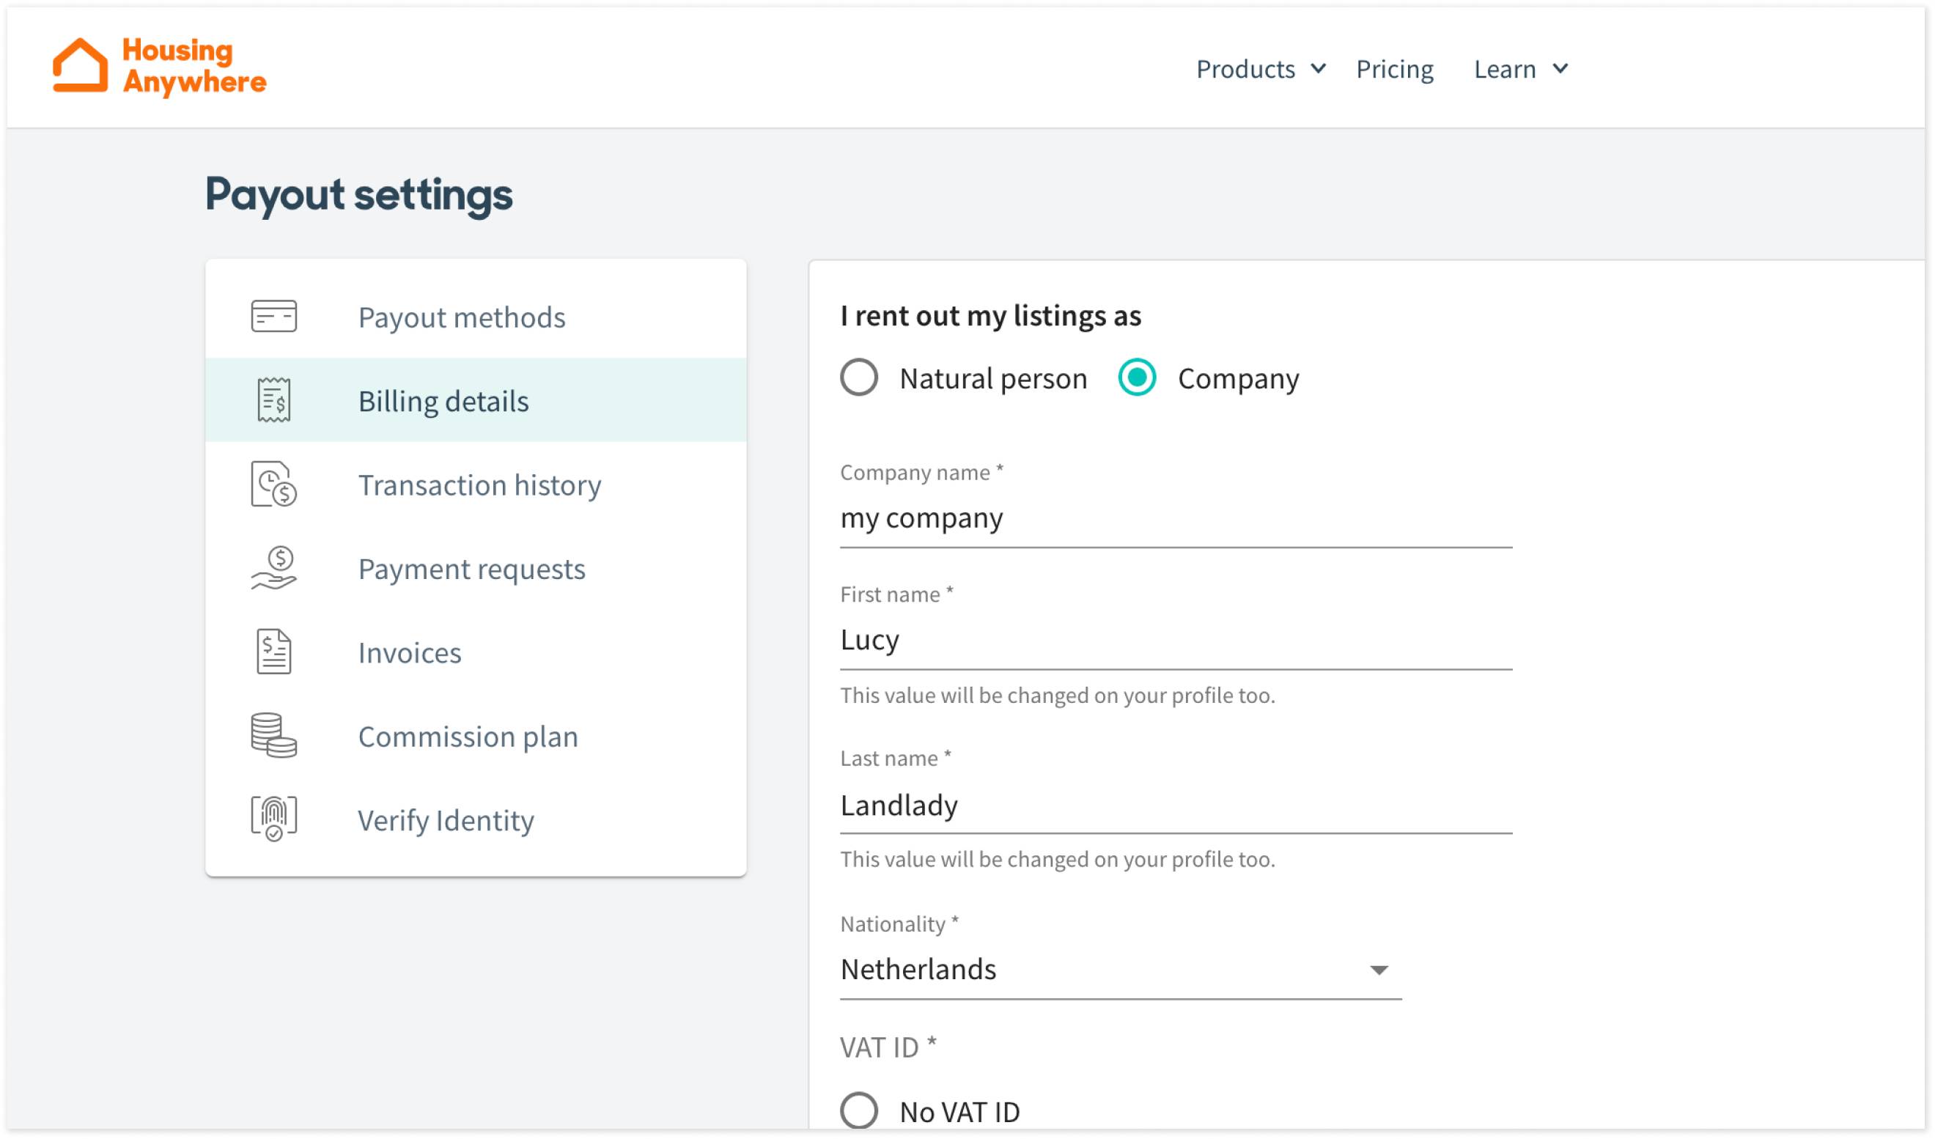
Task: Click the Payment requests hand-coin icon
Action: (x=274, y=568)
